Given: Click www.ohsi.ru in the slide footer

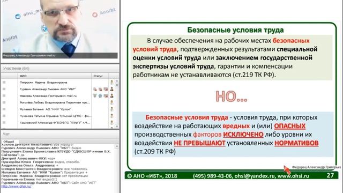Looking at the screenshot, I should pos(293,176).
